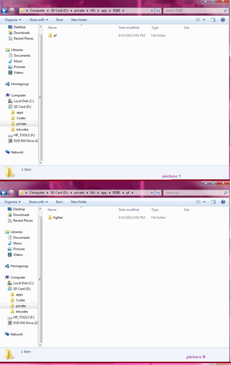Select SD Card (D:) in top window sidebar
The image size is (231, 365).
pos(22,107)
